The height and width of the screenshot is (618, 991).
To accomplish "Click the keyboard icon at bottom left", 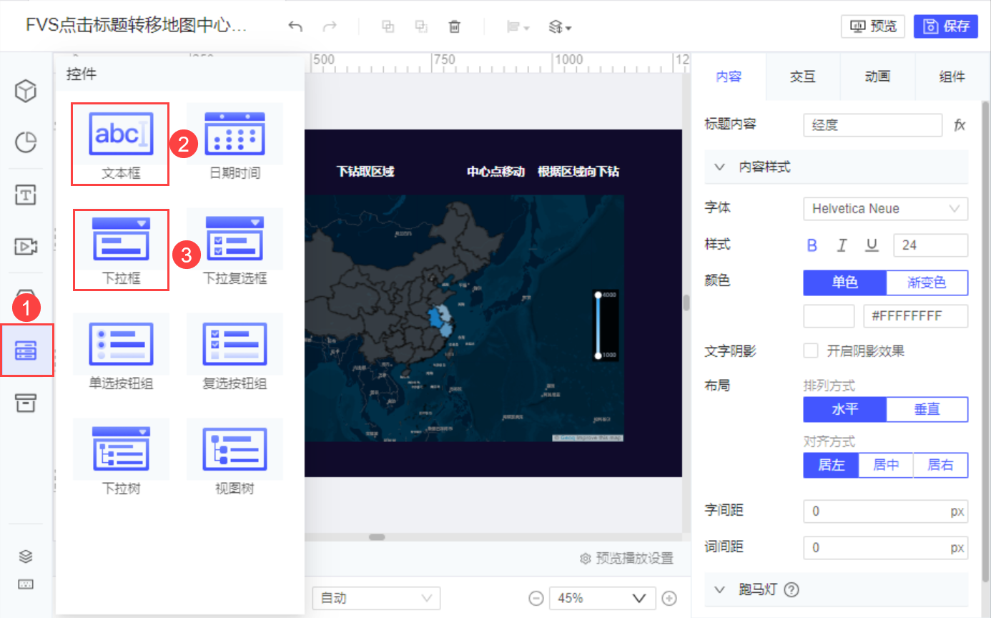I will [x=26, y=584].
